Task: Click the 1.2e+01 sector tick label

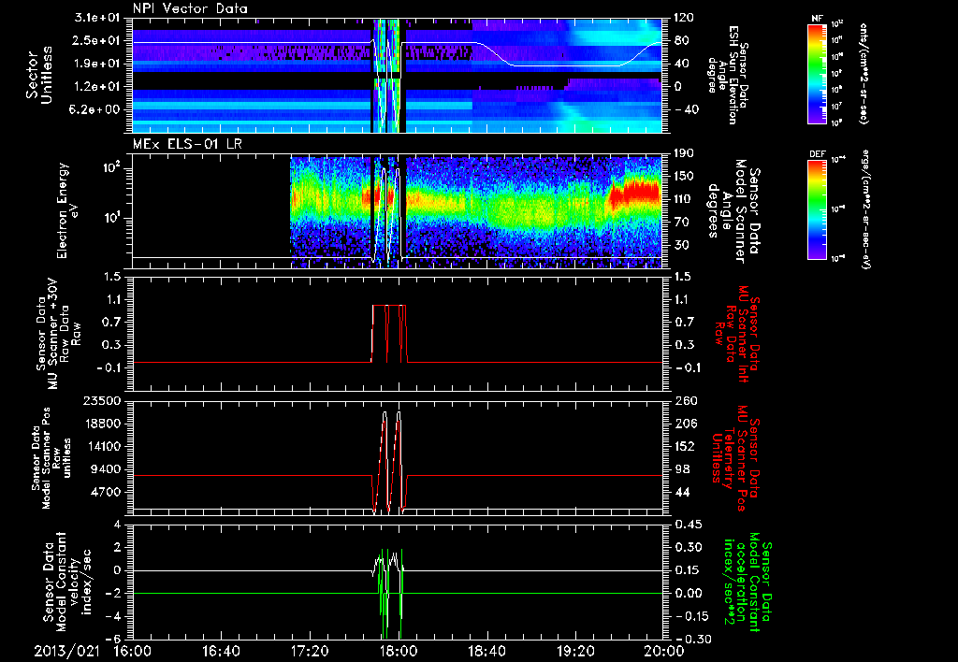Action: tap(99, 87)
